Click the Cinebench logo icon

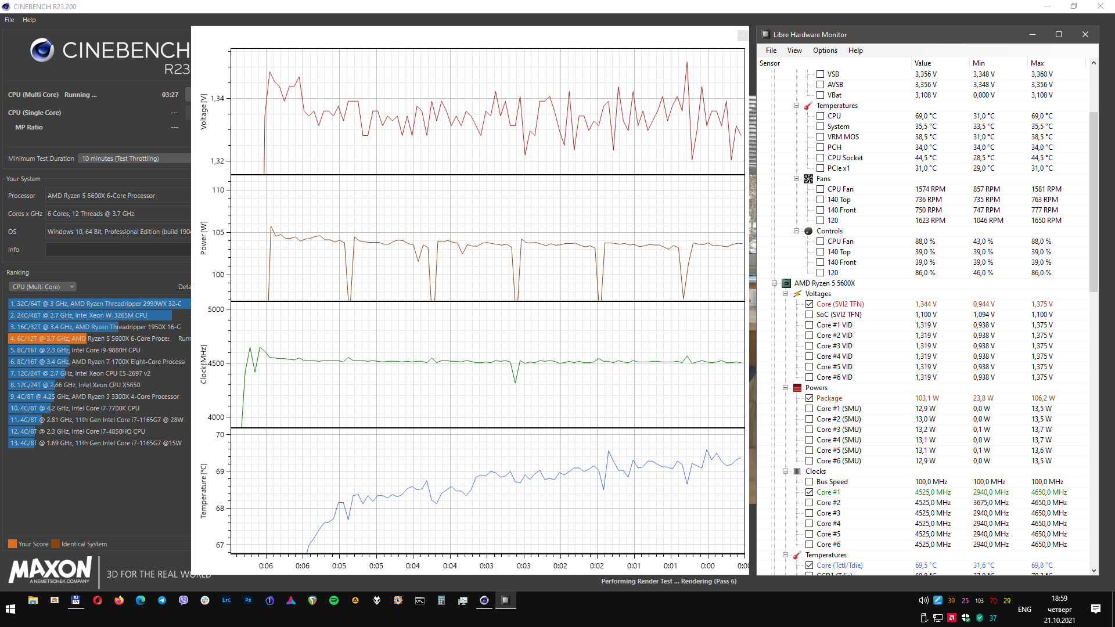(x=42, y=50)
